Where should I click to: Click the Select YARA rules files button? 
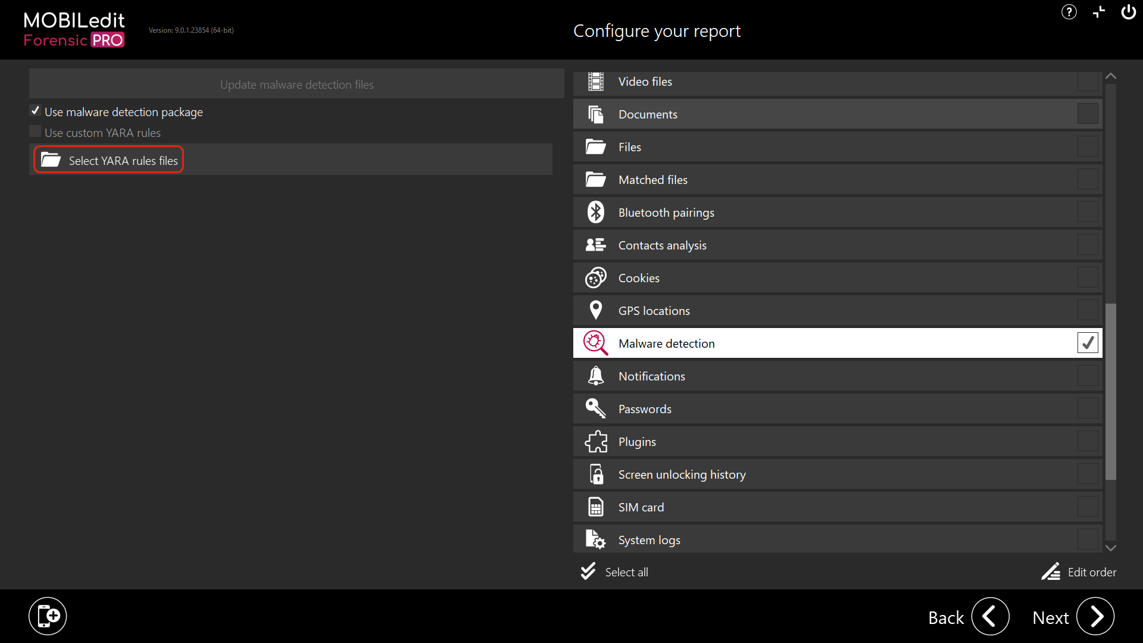(109, 160)
